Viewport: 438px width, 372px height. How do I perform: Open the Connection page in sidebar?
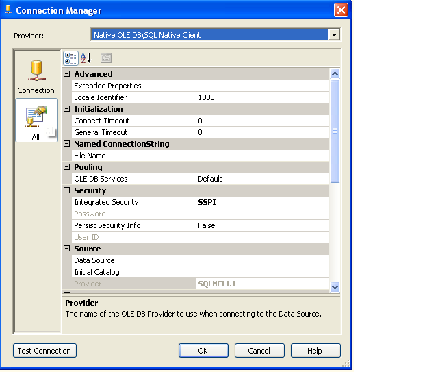pos(36,77)
